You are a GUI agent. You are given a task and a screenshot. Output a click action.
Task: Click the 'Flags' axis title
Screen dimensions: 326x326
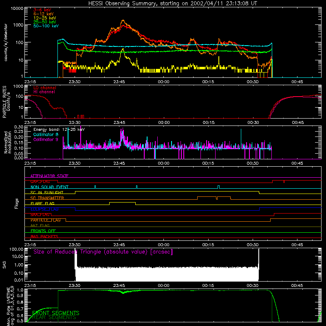point(16,203)
